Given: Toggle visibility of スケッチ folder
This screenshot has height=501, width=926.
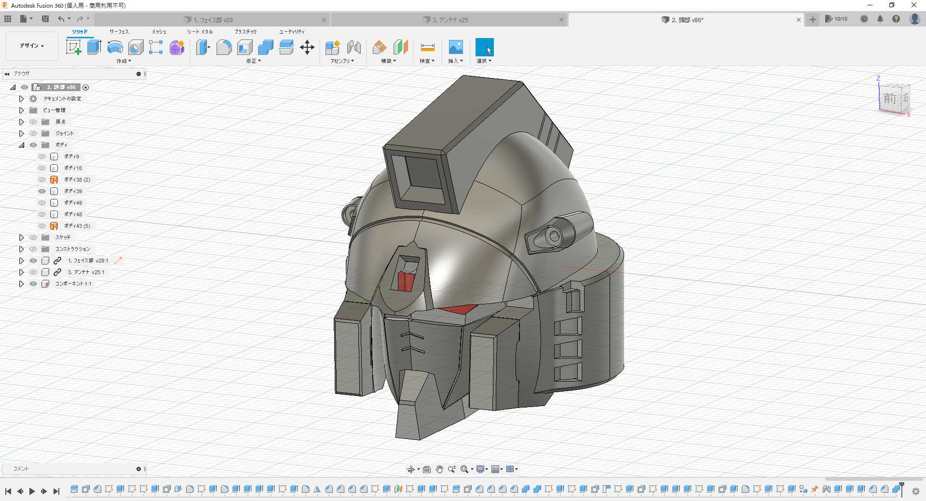Looking at the screenshot, I should [x=33, y=237].
